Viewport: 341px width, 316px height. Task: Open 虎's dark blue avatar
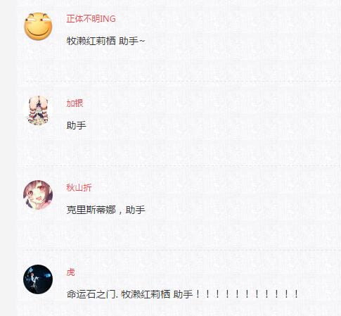pos(38,279)
